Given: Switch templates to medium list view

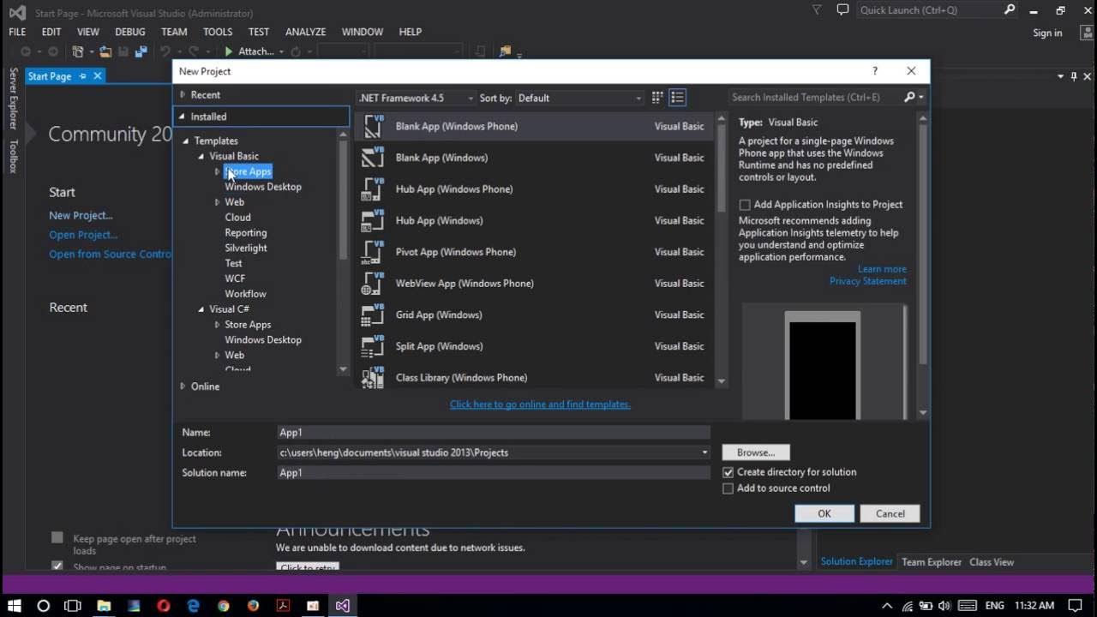Looking at the screenshot, I should [677, 98].
